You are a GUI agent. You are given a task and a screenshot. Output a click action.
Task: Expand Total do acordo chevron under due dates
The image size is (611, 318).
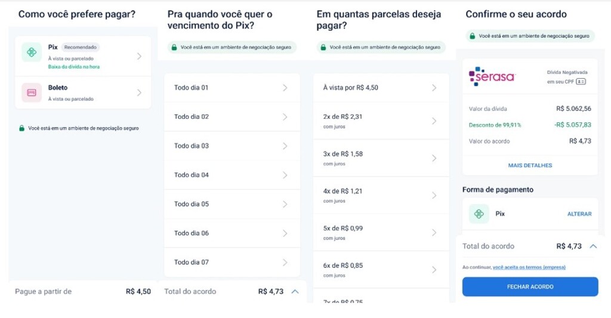point(295,292)
